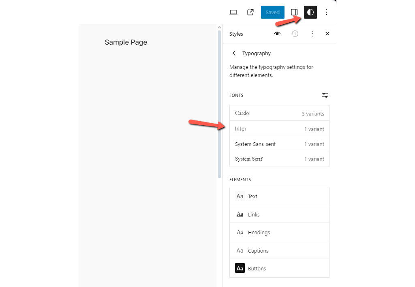Click the device preview laptop icon
The width and height of the screenshot is (415, 287).
(233, 12)
